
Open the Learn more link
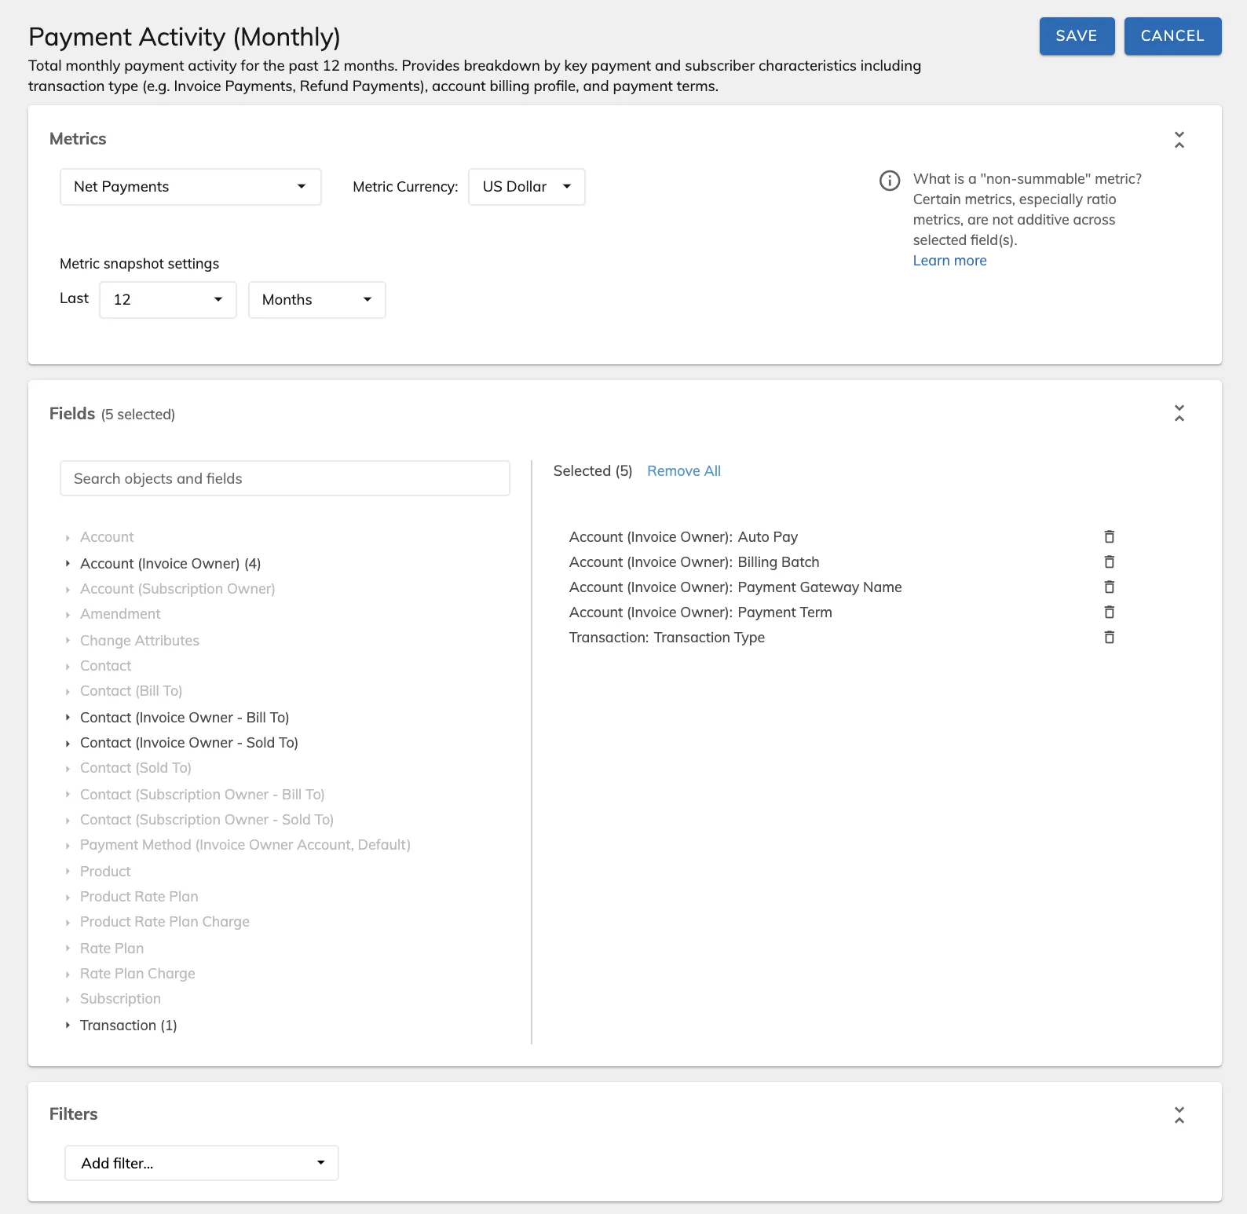[949, 261]
